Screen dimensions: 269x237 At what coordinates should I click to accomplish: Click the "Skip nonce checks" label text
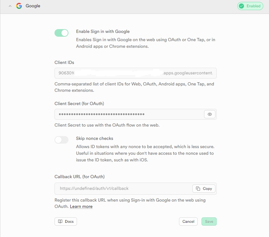click(x=94, y=138)
